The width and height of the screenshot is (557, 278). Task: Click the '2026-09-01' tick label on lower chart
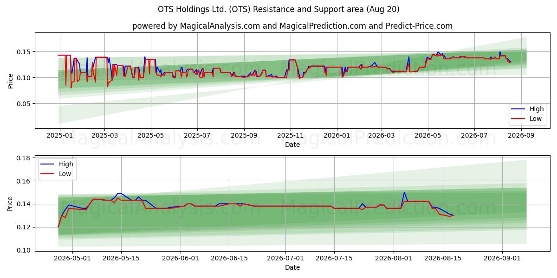click(502, 259)
